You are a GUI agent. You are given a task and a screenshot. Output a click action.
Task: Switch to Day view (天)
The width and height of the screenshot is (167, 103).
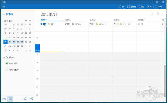click(x=122, y=7)
